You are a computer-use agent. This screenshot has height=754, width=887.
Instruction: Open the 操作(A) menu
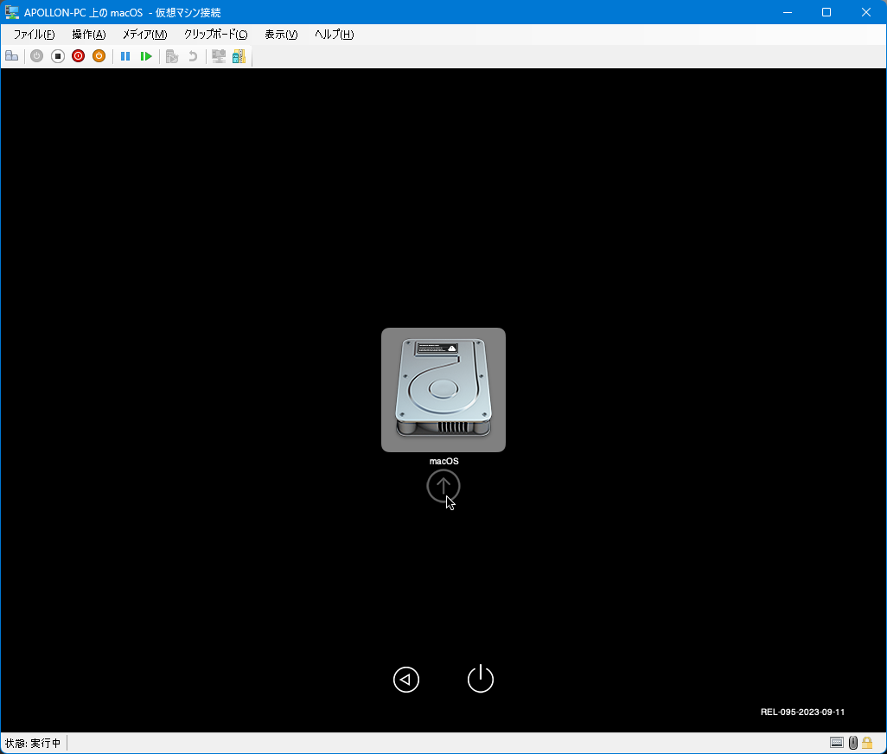pyautogui.click(x=89, y=35)
